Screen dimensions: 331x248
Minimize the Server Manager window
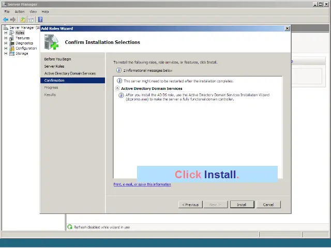[315, 4]
